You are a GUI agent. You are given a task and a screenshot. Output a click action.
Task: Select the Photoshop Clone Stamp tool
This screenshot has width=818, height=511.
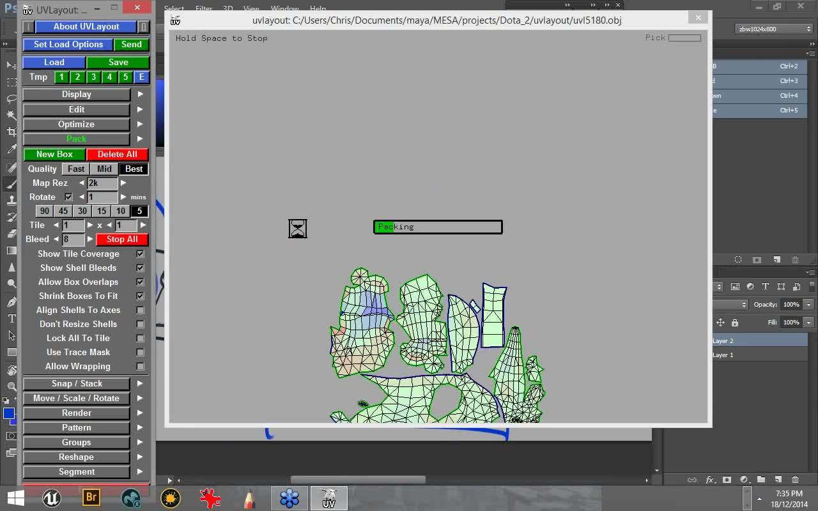click(x=12, y=200)
